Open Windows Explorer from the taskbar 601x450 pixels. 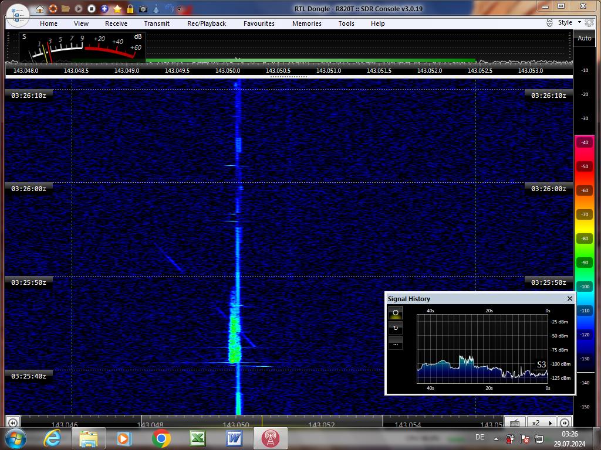pos(89,438)
